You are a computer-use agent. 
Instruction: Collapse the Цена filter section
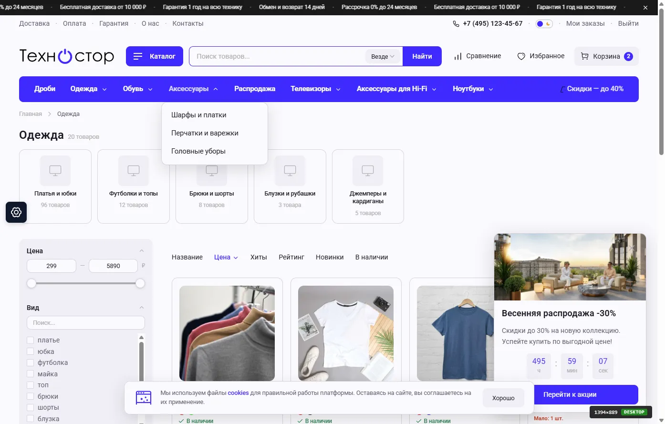141,251
